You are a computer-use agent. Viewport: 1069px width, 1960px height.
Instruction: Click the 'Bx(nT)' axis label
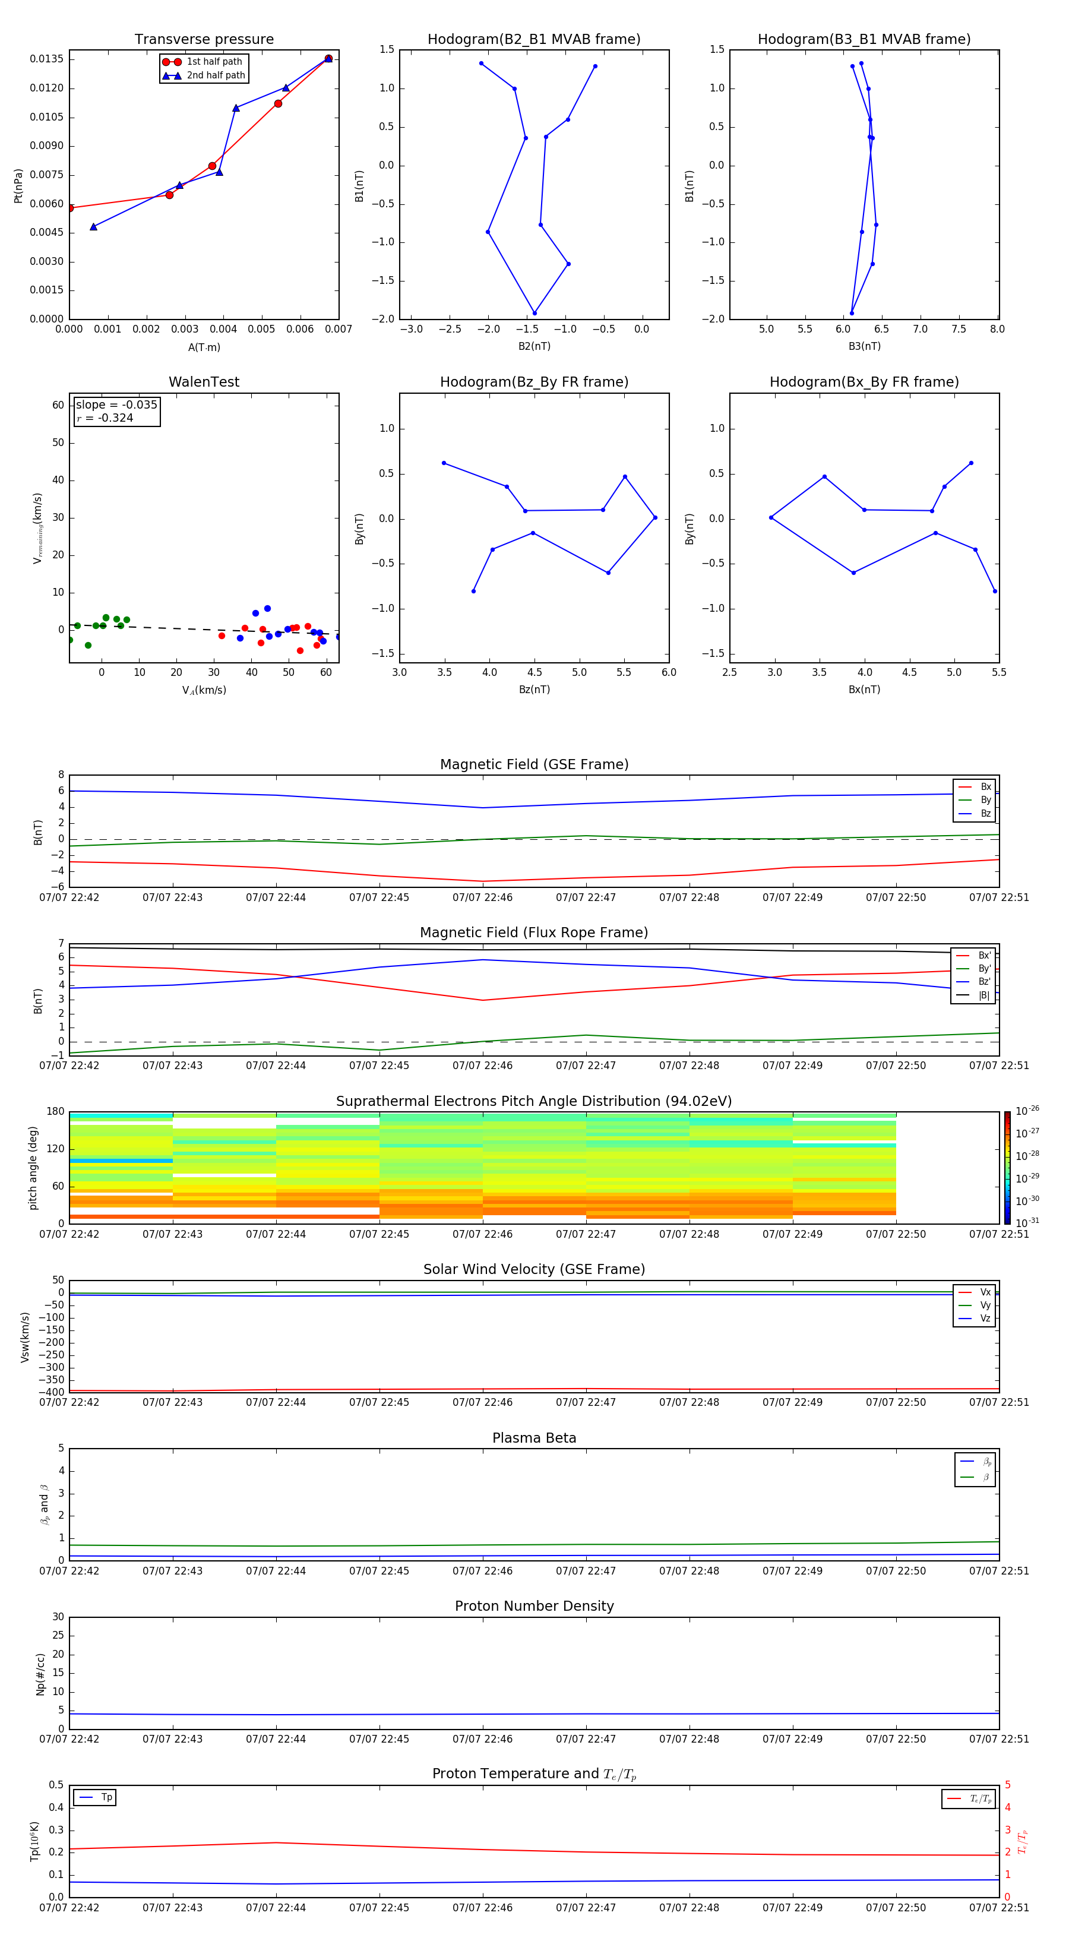(864, 690)
